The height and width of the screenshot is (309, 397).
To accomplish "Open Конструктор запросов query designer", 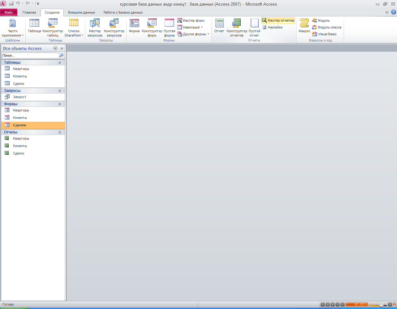I will [x=114, y=28].
